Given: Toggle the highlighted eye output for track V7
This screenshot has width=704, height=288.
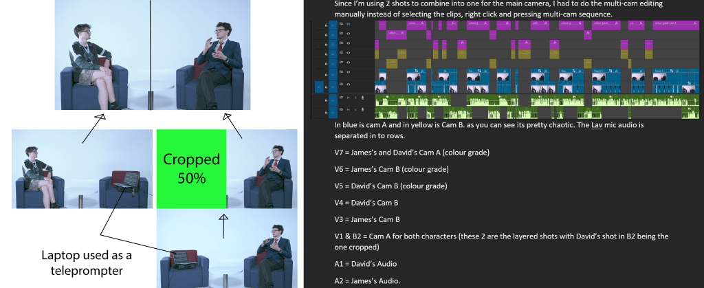Looking at the screenshot, I should (349, 24).
